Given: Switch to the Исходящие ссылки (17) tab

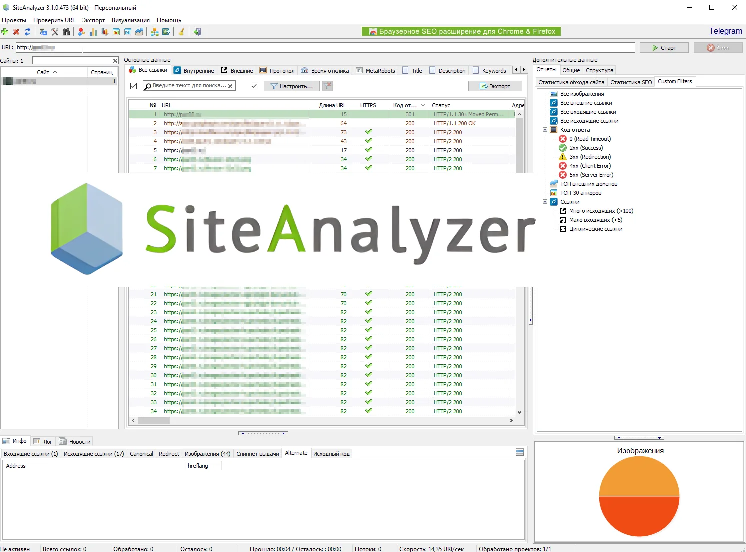Looking at the screenshot, I should (94, 454).
